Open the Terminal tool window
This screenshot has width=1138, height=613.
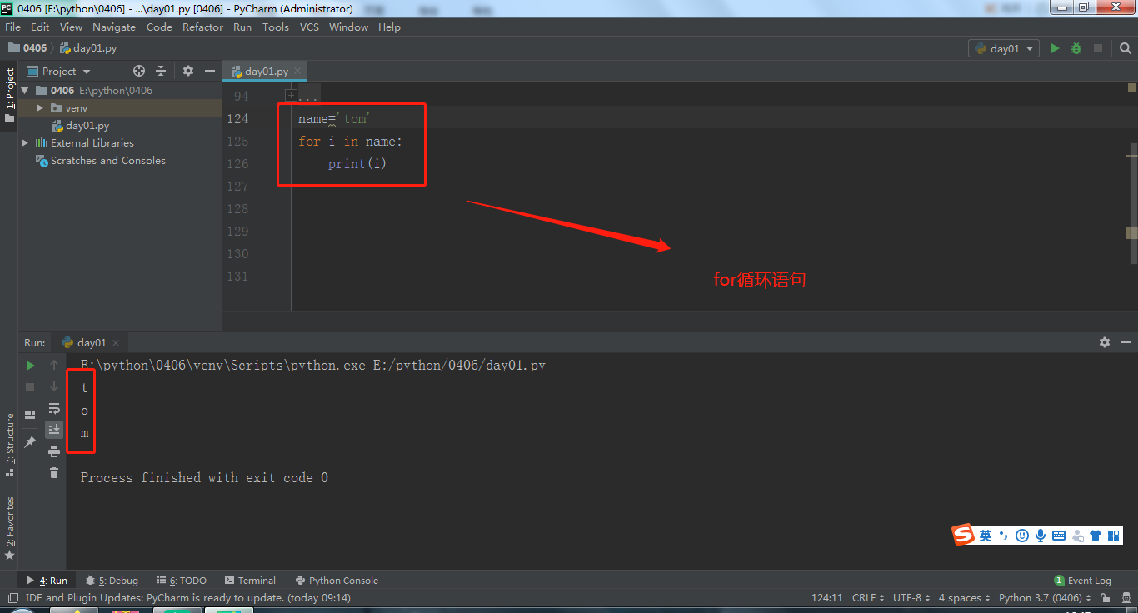click(x=249, y=581)
